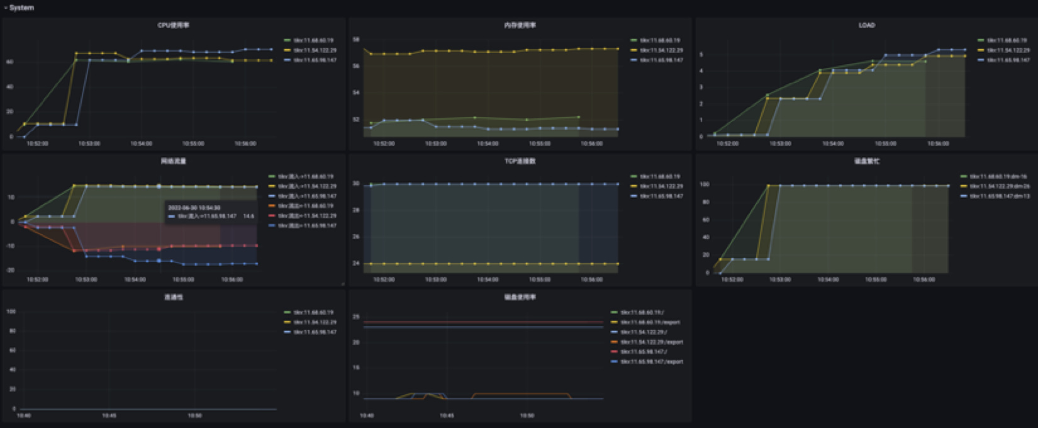This screenshot has width=1038, height=428.
Task: Click blue color icon for 11.65.98.147 in LOAD legend
Action: (x=981, y=60)
